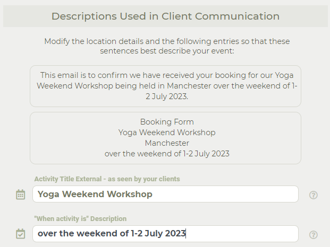Viewport: 330px width, 247px height.
Task: Click 'Manchester' within the confirmation email sentence
Action: point(189,86)
